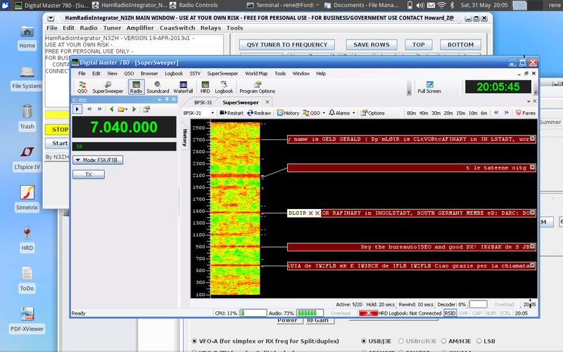Go to previous band with double-left arrows near Faves

click(x=496, y=113)
